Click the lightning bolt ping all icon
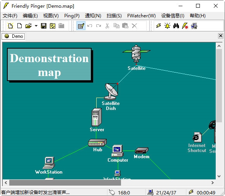 point(159,26)
